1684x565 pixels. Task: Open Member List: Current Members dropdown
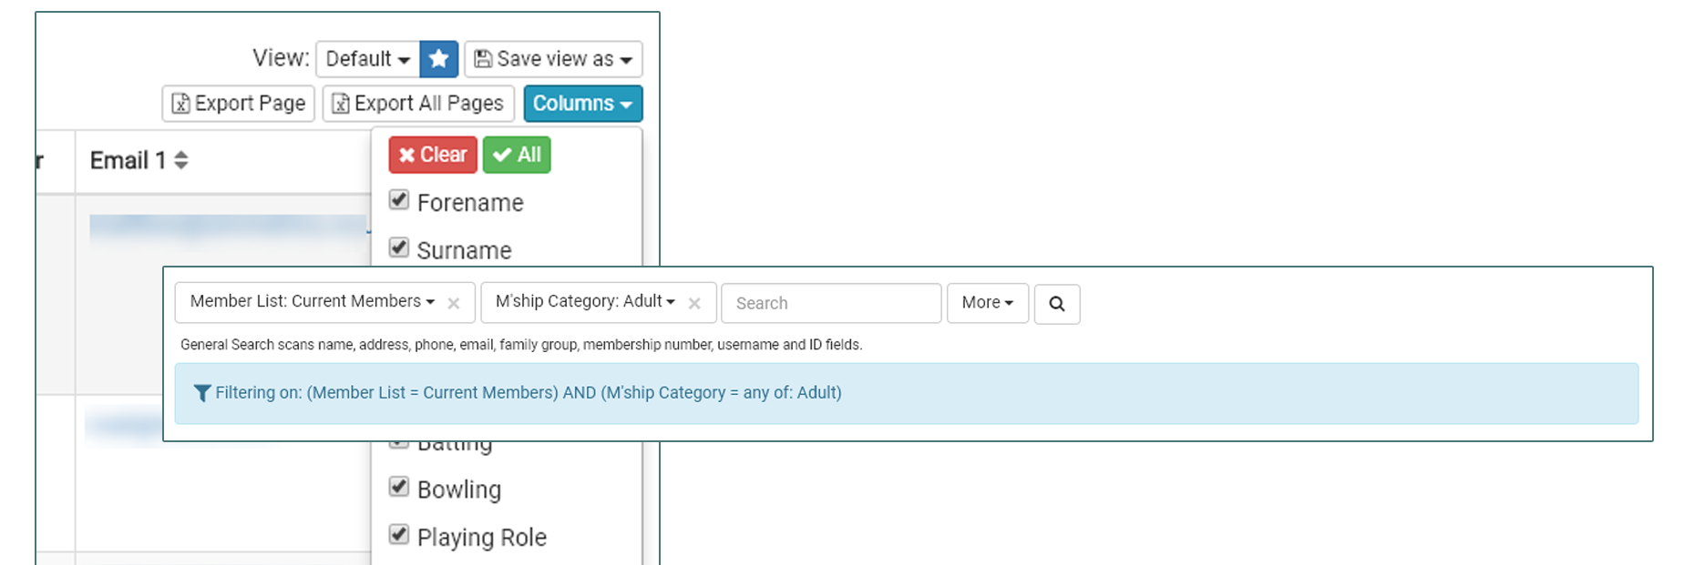[312, 302]
